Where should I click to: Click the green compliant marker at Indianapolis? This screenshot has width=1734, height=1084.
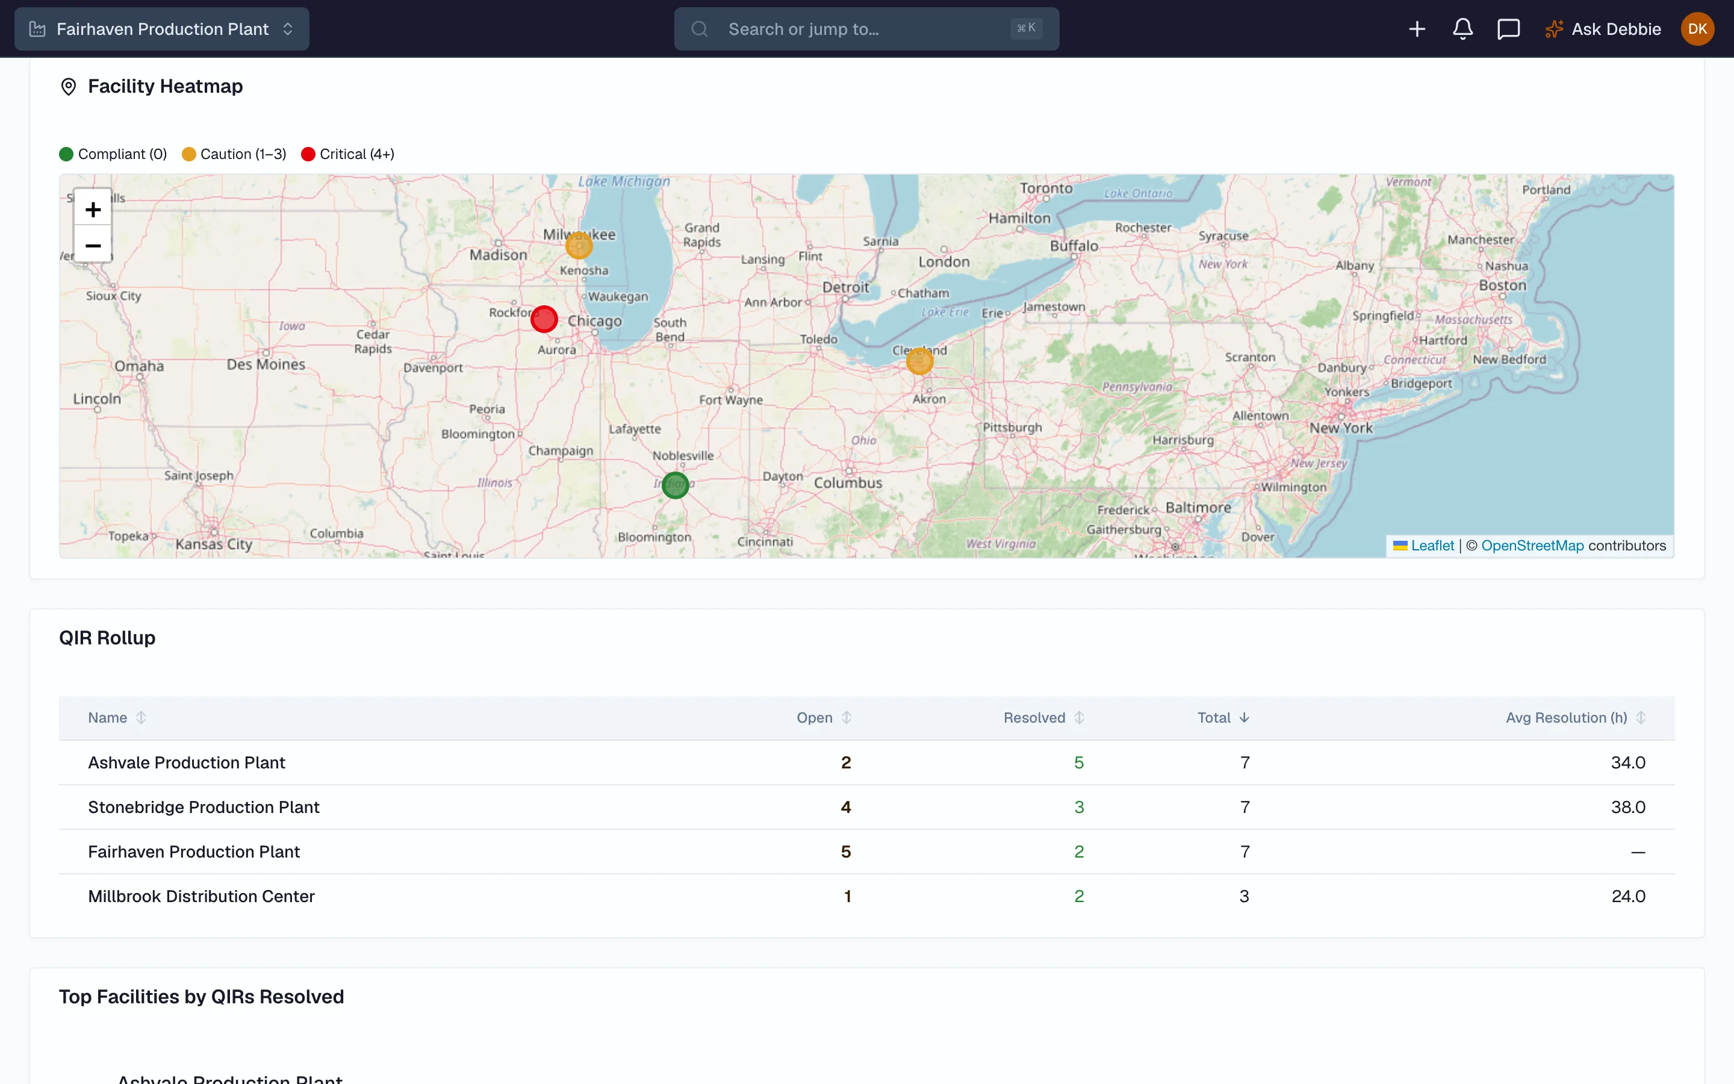(675, 485)
